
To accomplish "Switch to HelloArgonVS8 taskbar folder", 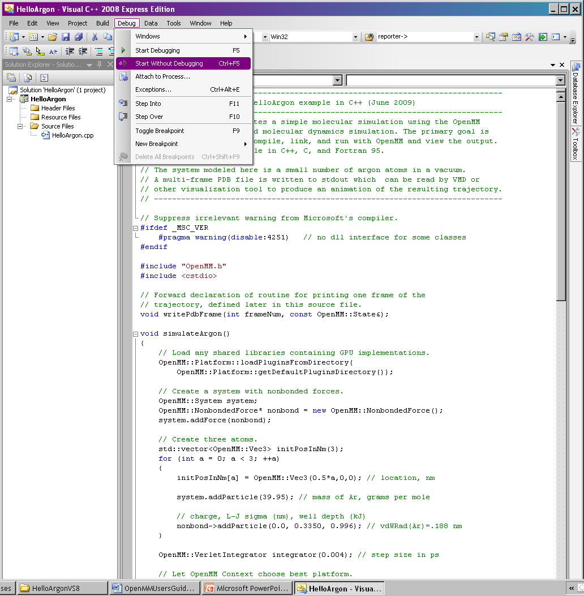I will pos(63,588).
